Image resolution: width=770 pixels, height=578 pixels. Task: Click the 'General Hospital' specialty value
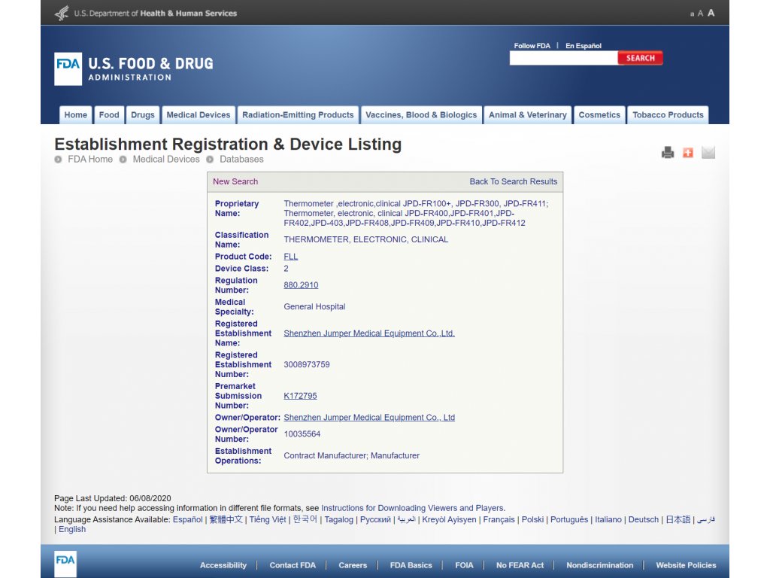click(314, 307)
